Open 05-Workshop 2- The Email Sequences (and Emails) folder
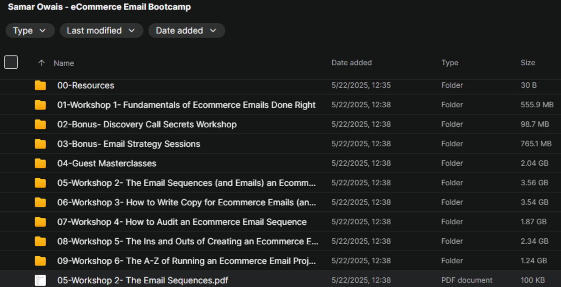This screenshot has height=287, width=561. [x=187, y=183]
